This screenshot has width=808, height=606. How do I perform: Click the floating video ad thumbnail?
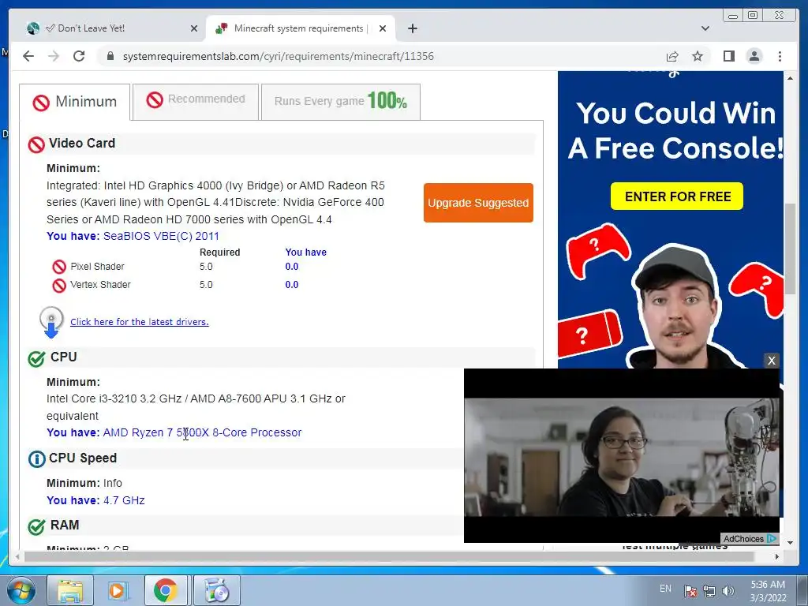pos(622,456)
